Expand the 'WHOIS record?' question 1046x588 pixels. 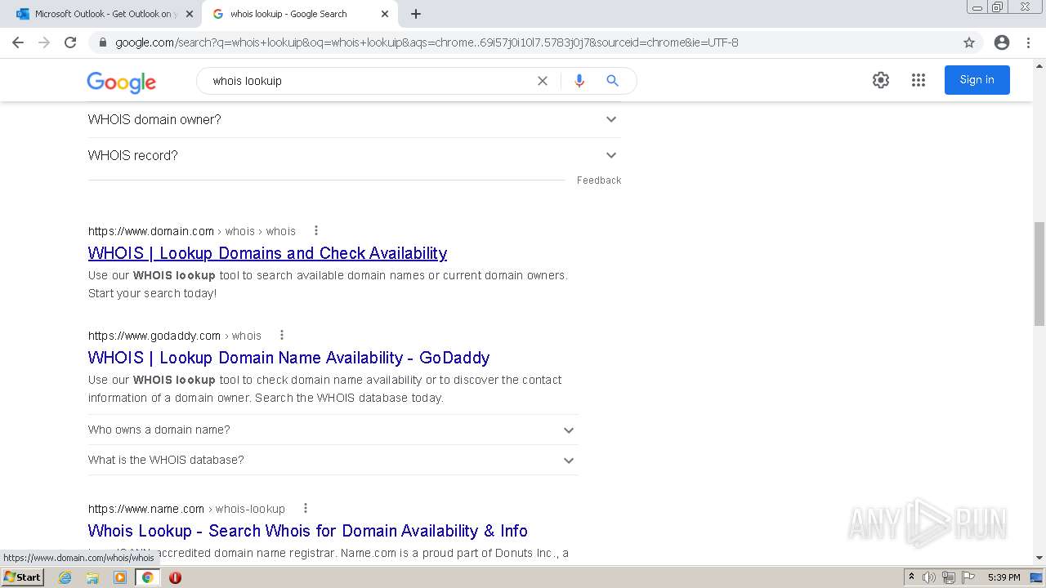[x=354, y=155]
